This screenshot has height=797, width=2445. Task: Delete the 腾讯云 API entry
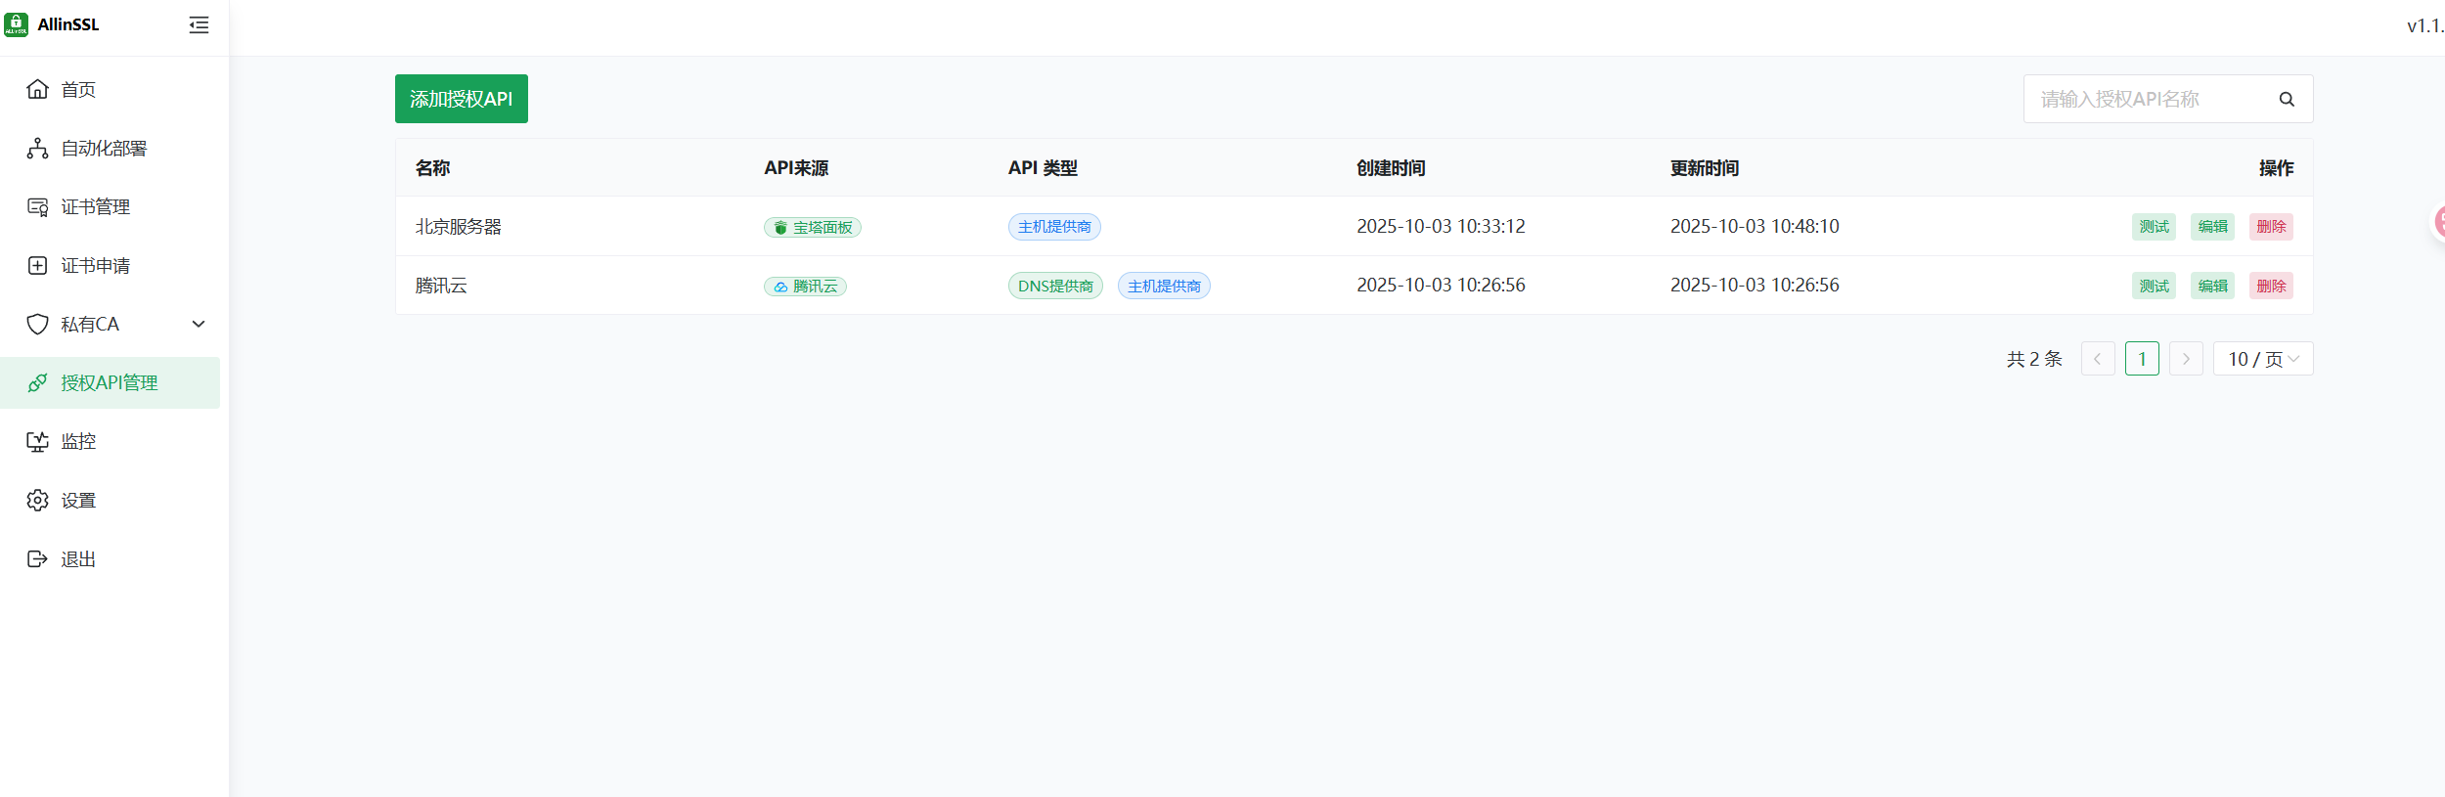coord(2271,286)
